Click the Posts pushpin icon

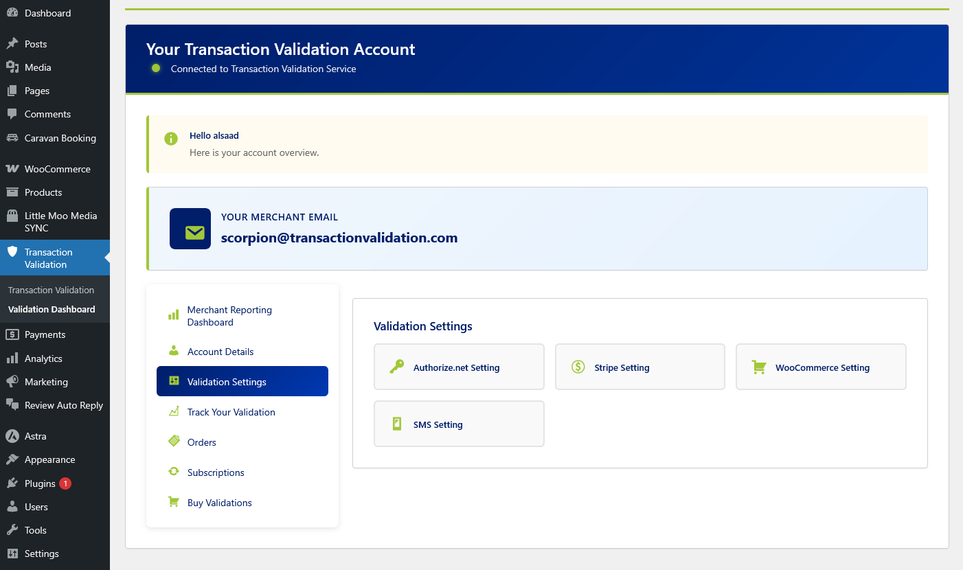tap(12, 44)
